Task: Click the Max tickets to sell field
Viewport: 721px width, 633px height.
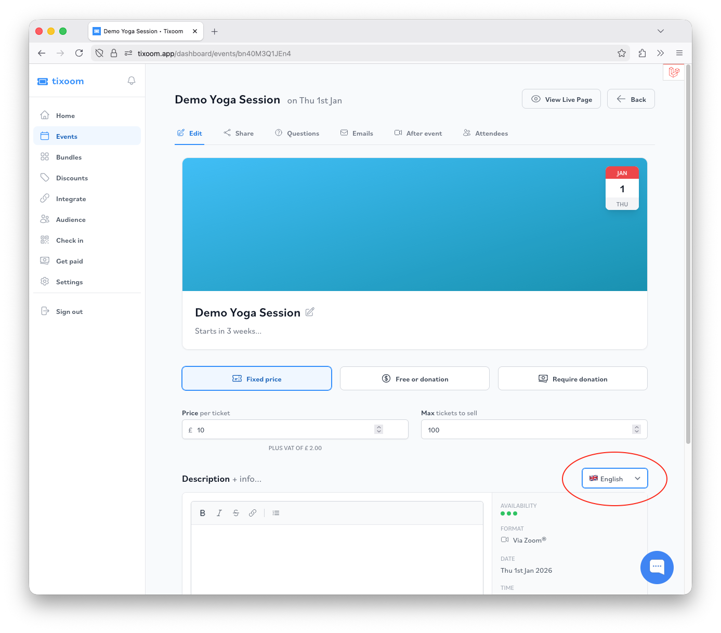Action: tap(525, 430)
